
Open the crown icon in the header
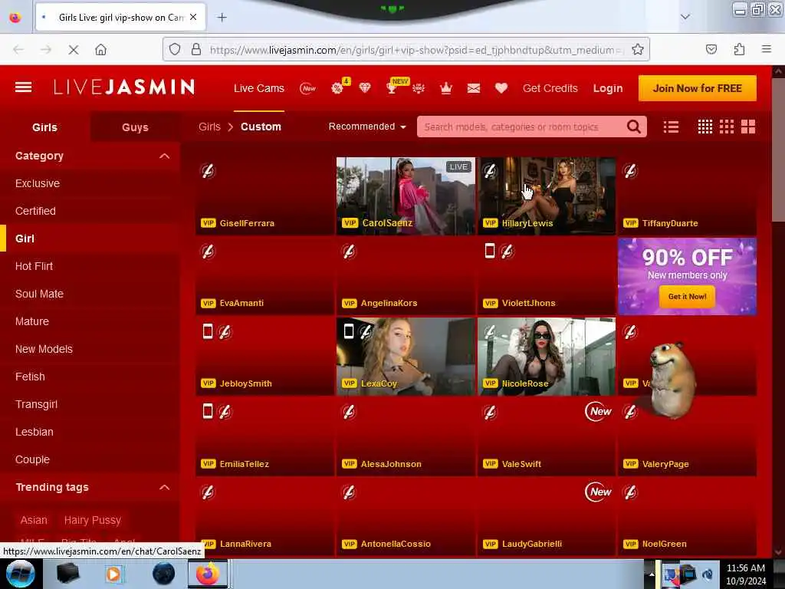click(446, 88)
